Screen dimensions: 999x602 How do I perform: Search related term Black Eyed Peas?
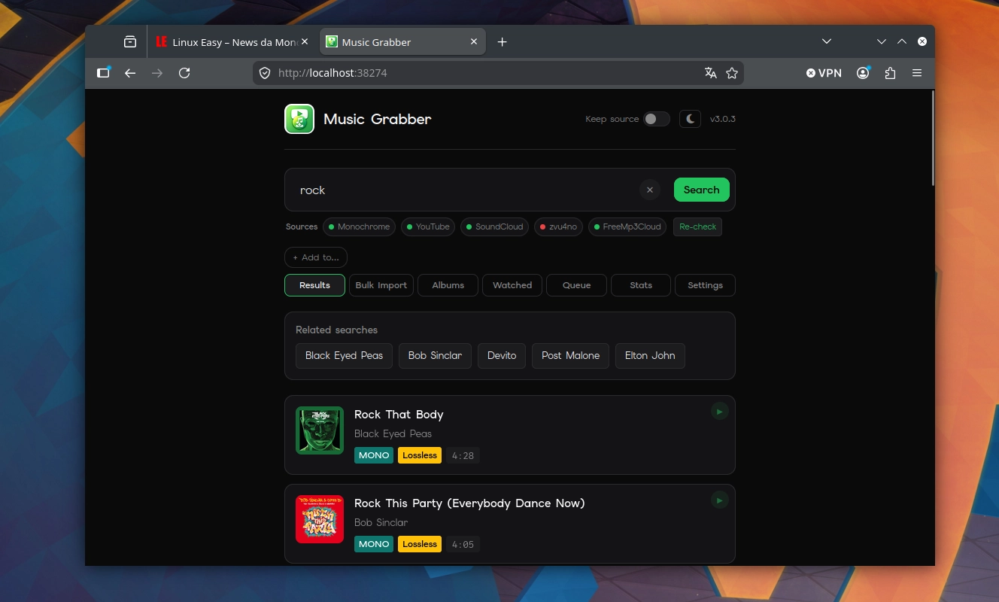[344, 355]
